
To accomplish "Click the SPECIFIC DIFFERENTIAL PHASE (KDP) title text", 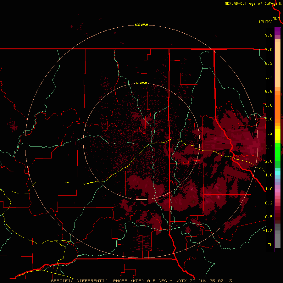I will (98, 281).
